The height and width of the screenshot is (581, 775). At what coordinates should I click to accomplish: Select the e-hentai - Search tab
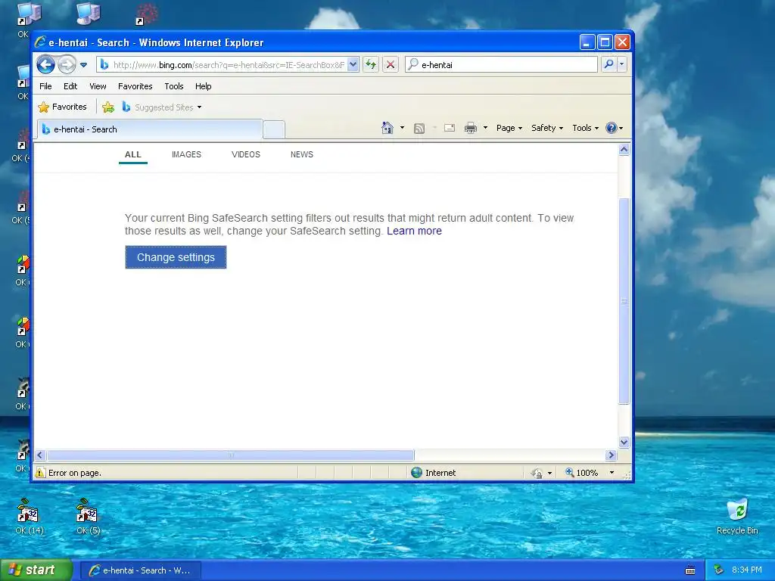pos(150,129)
